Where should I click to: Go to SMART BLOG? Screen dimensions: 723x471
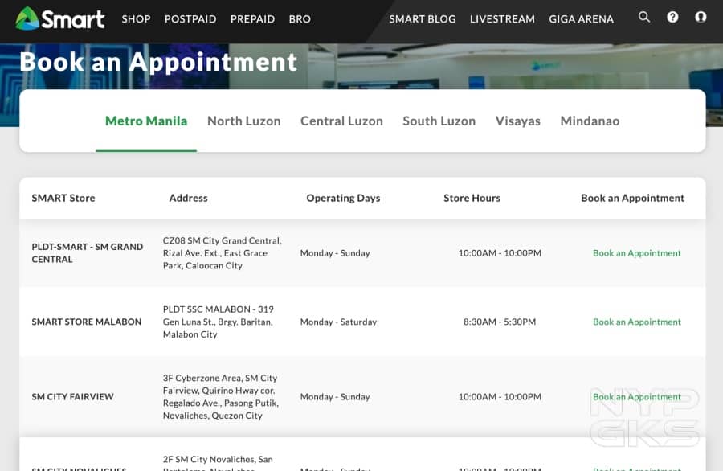pyautogui.click(x=423, y=19)
